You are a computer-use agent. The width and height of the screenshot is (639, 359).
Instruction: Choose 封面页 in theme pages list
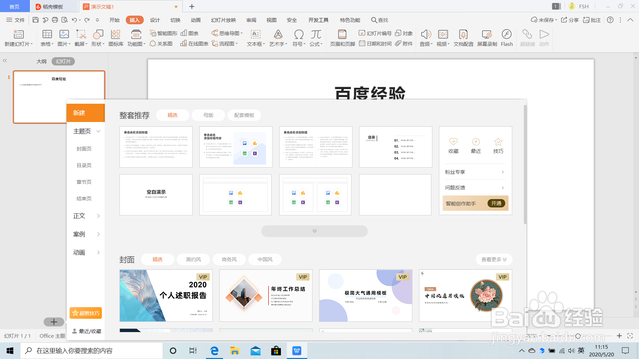pos(84,149)
